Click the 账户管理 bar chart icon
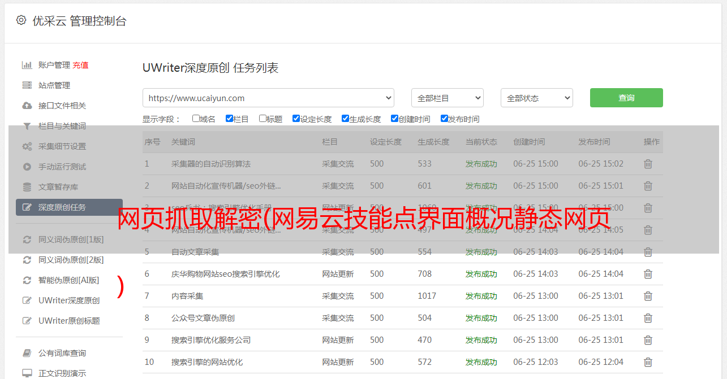Screen dimensions: 727x379 27,65
